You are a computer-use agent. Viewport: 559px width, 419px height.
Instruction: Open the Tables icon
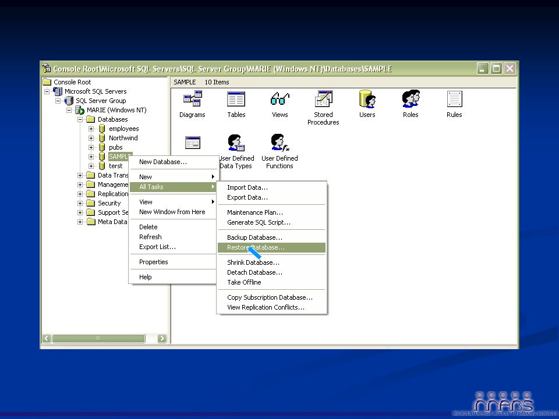coord(236,99)
